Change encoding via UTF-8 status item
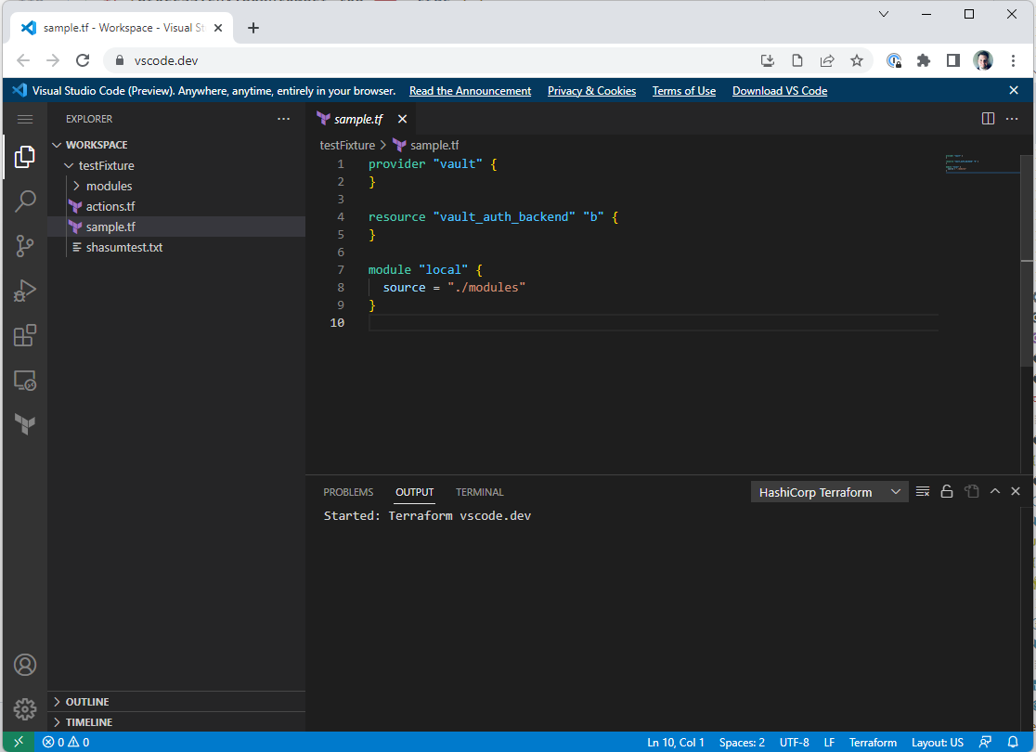Screen dimensions: 1036x752 tap(794, 742)
